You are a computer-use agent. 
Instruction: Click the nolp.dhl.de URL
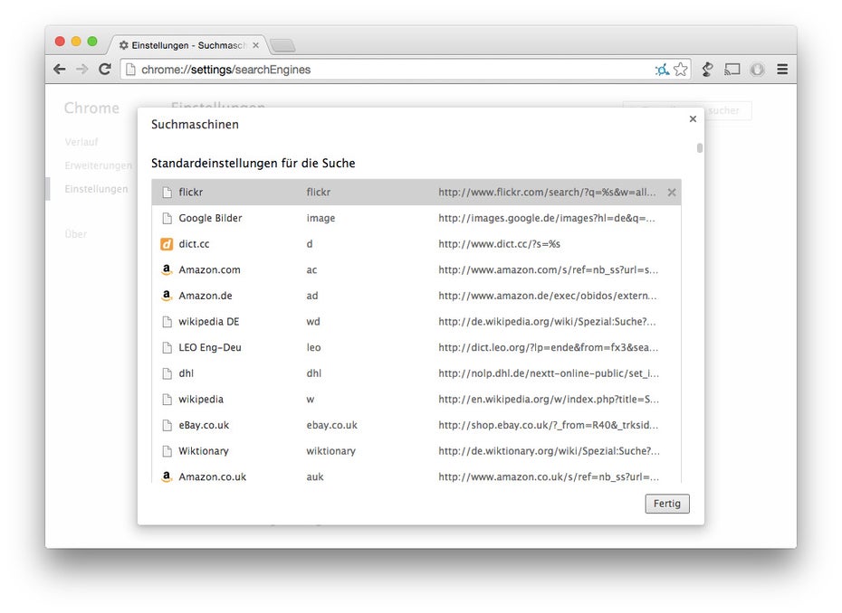549,373
